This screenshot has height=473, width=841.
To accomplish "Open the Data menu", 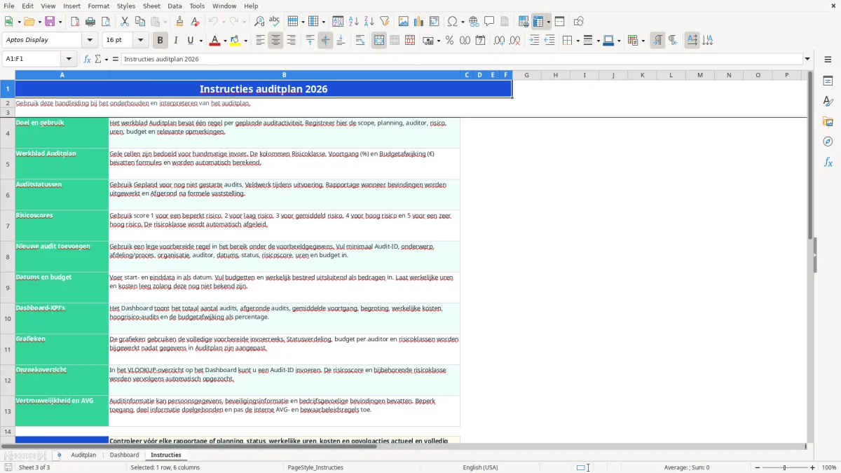I will (x=175, y=6).
